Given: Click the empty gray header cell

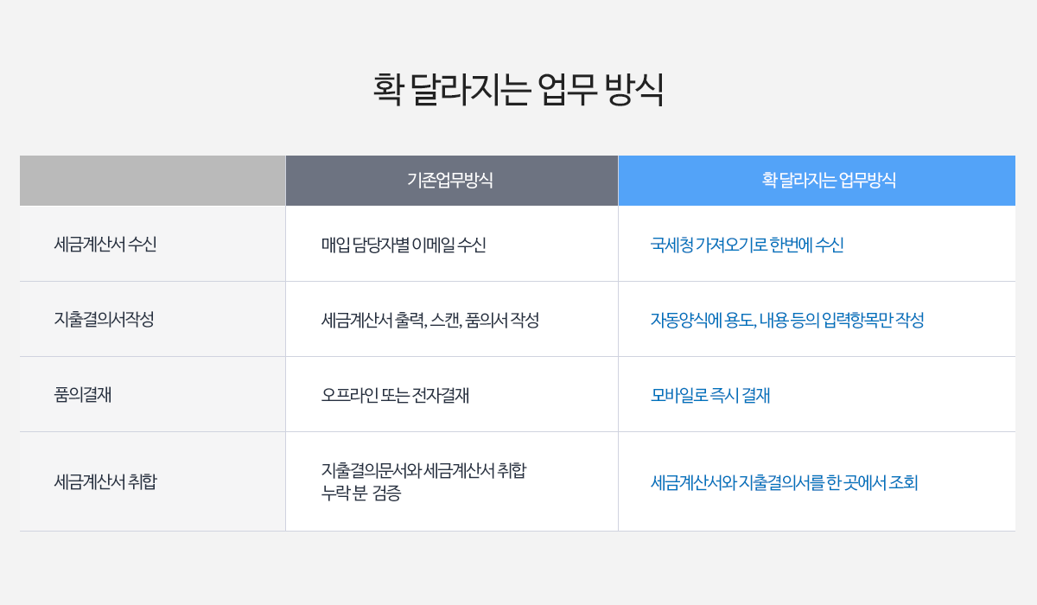Looking at the screenshot, I should coord(152,181).
